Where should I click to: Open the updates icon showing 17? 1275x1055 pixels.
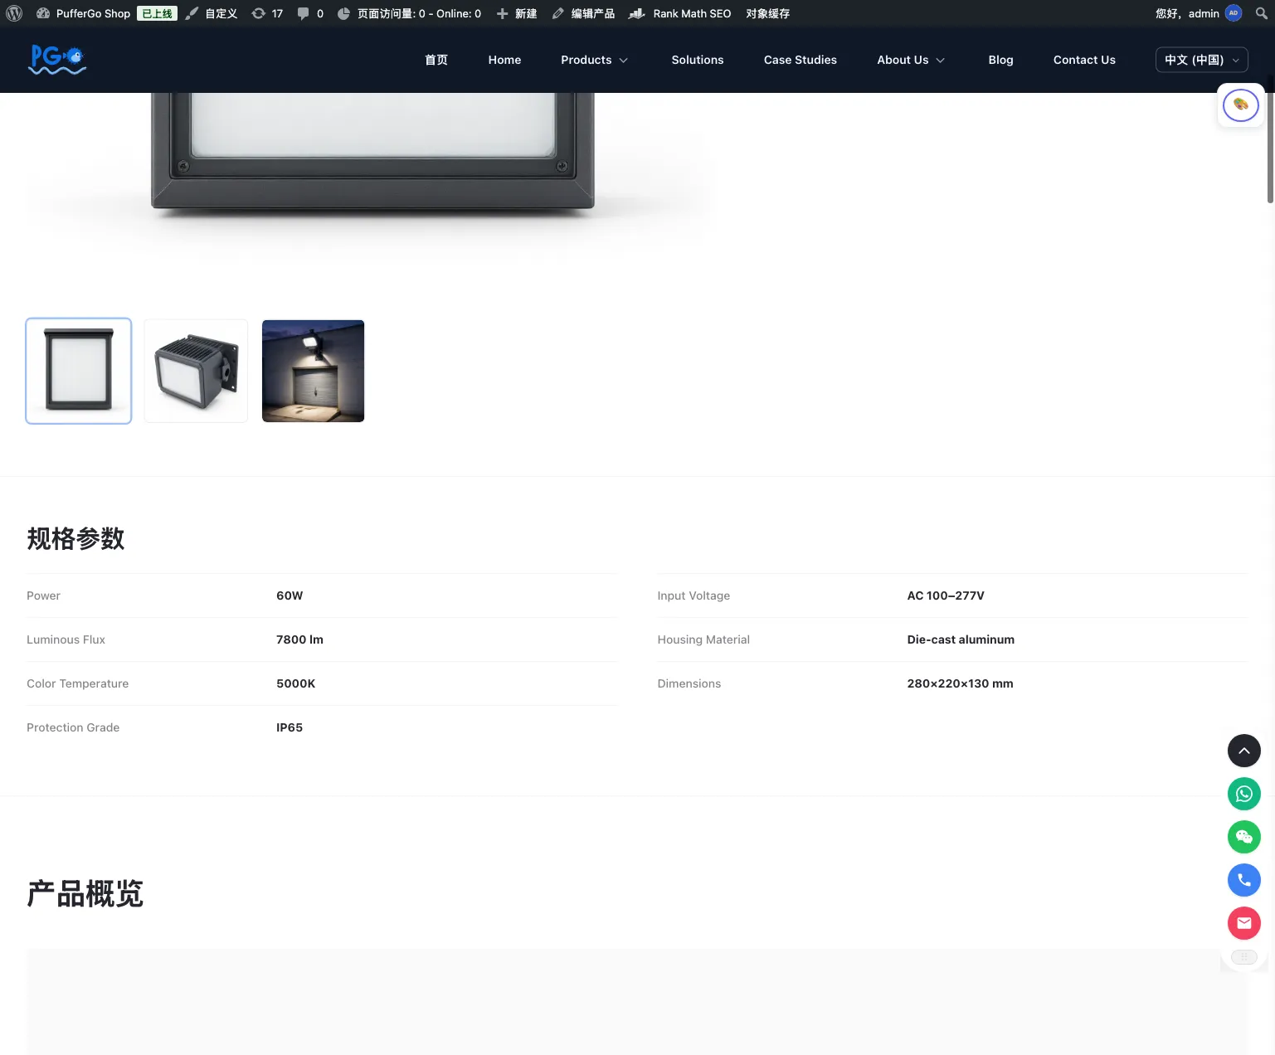point(267,13)
